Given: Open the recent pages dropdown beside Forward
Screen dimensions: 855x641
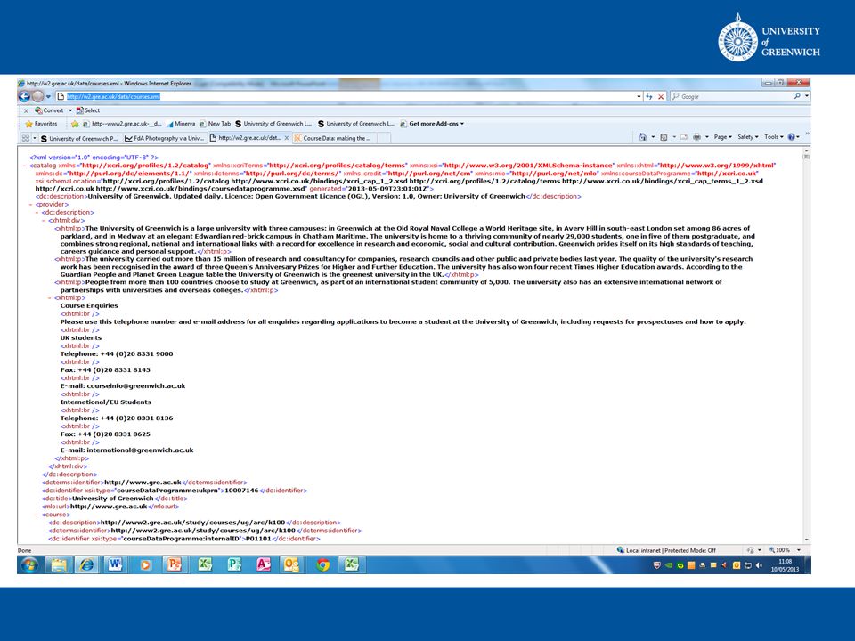Looking at the screenshot, I should point(48,96).
